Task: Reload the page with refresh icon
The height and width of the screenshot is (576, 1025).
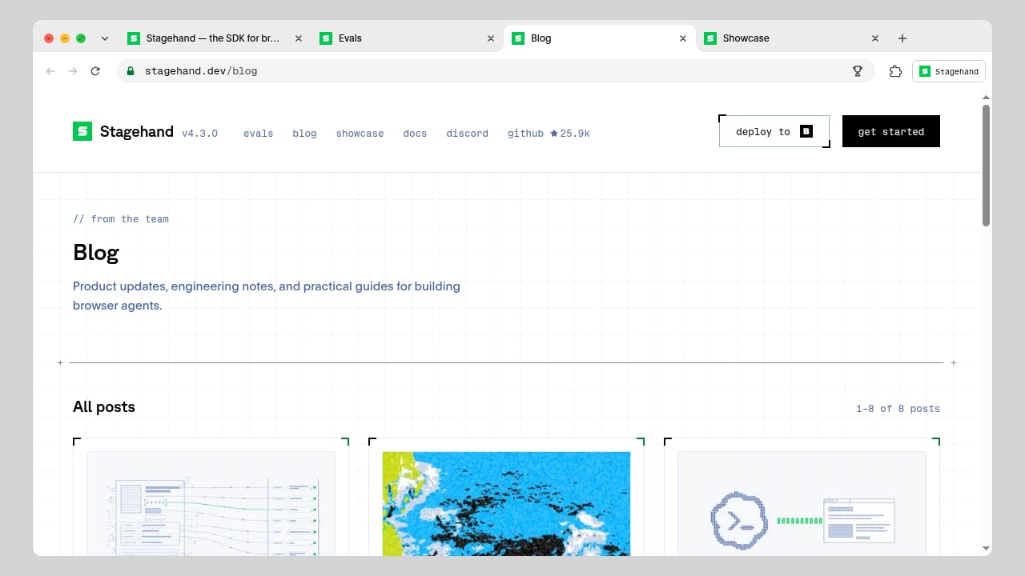Action: [x=95, y=71]
